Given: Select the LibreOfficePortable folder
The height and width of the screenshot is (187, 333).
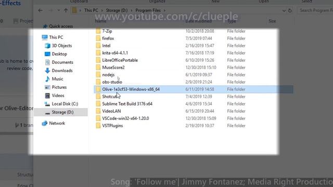Looking at the screenshot, I should 120,60.
